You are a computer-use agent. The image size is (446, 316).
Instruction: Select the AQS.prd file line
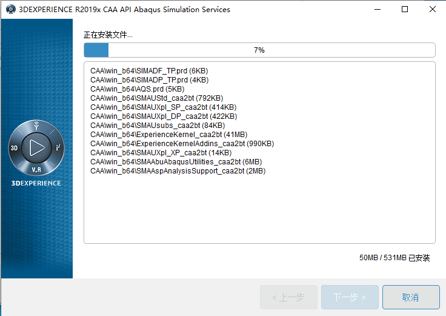[x=137, y=89]
